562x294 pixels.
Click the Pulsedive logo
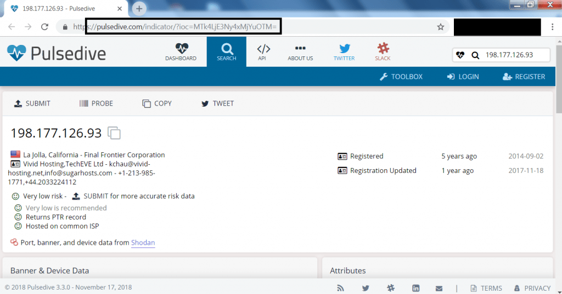point(57,53)
